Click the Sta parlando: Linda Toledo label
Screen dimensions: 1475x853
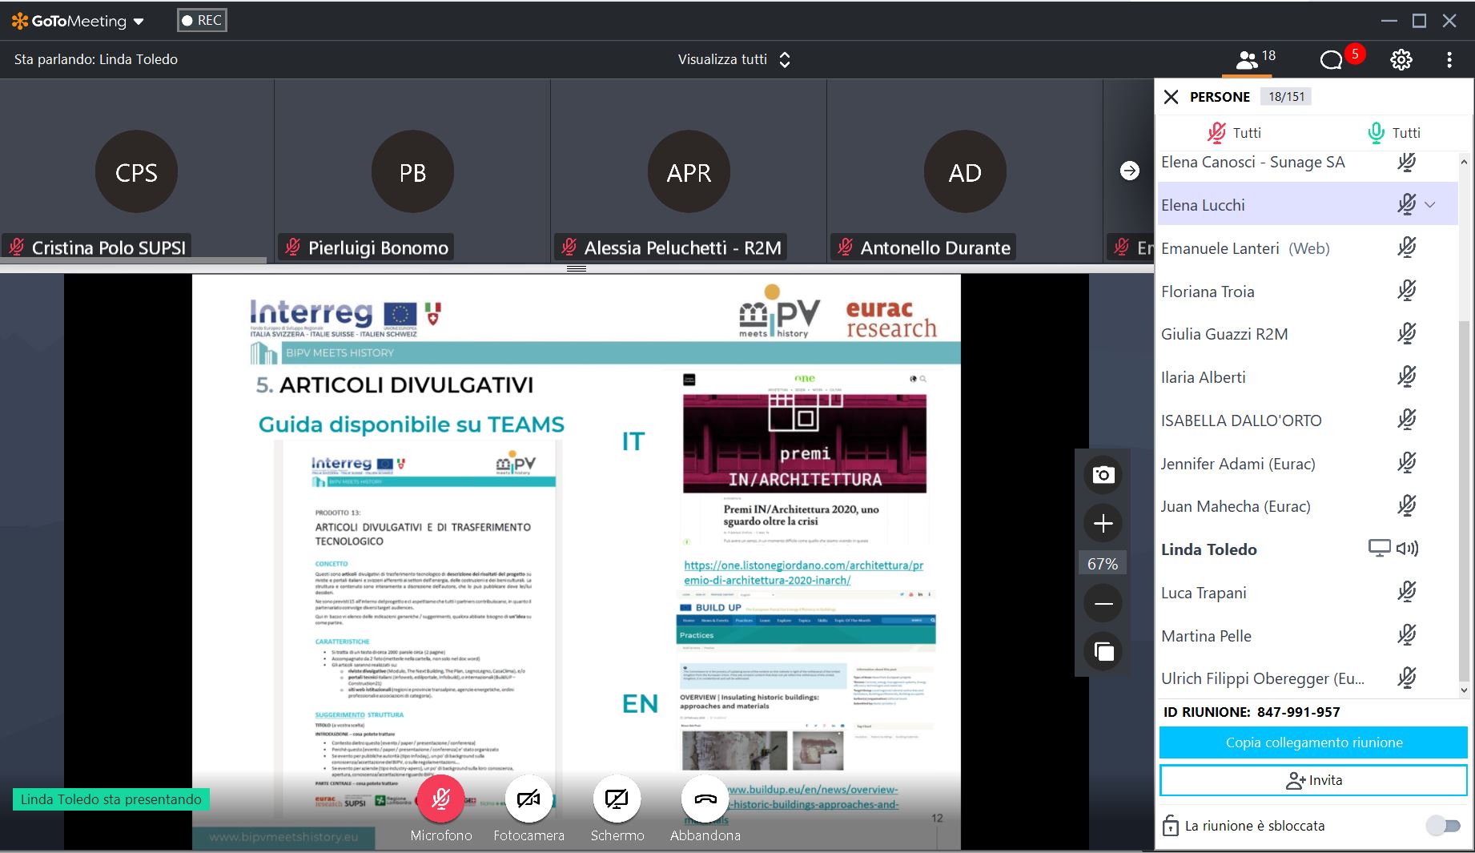(x=96, y=59)
